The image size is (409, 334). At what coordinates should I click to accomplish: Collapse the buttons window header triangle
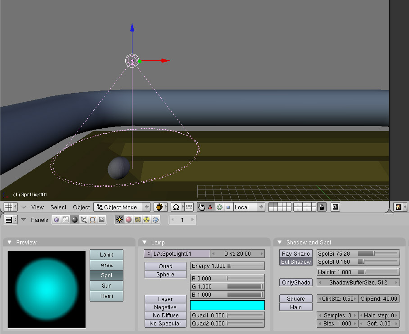(23, 220)
